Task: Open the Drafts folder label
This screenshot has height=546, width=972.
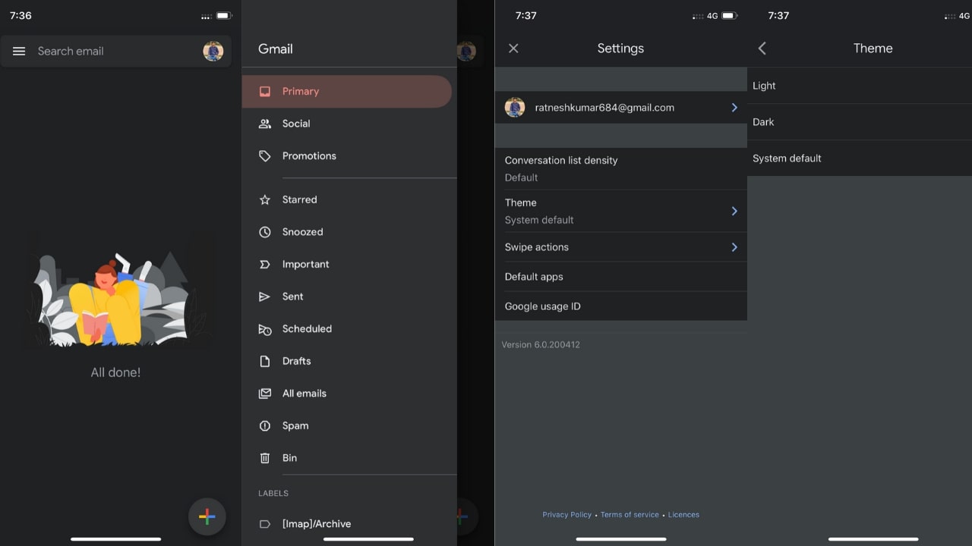Action: click(296, 361)
